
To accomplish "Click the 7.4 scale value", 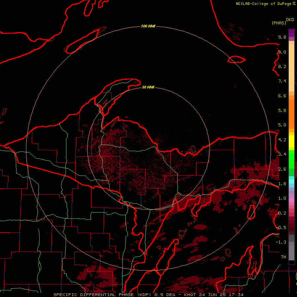I will (x=282, y=81).
